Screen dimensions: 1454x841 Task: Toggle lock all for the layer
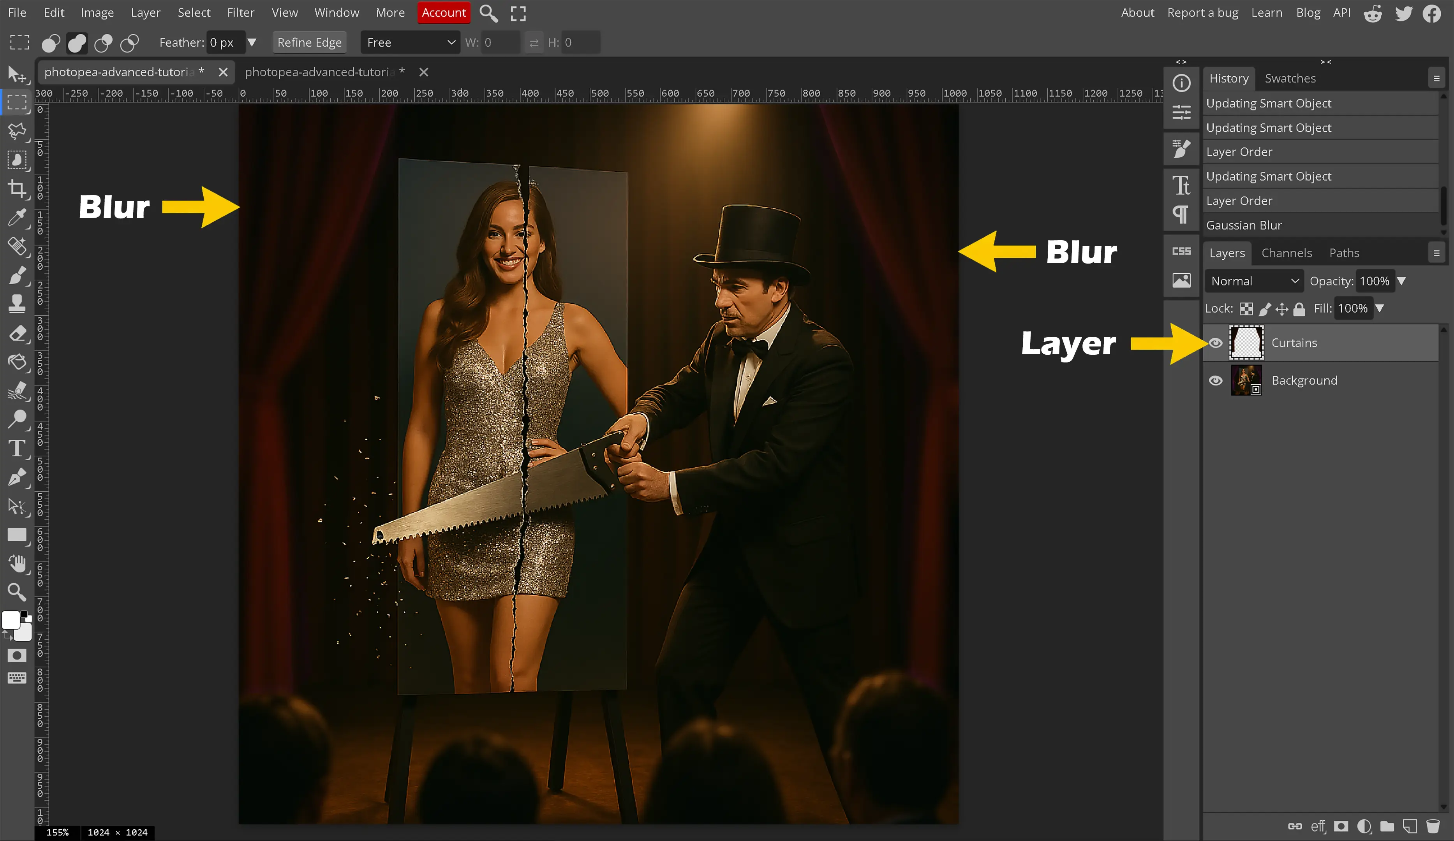coord(1299,309)
